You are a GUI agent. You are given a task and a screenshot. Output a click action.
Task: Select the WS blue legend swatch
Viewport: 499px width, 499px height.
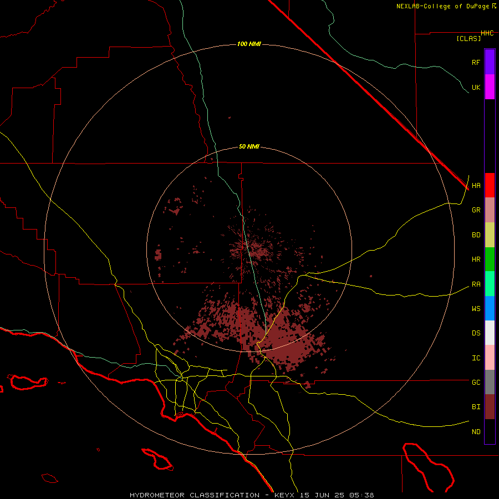pyautogui.click(x=490, y=308)
